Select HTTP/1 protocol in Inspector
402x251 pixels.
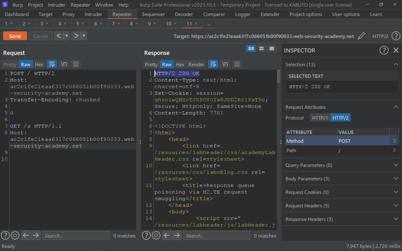[x=320, y=118]
